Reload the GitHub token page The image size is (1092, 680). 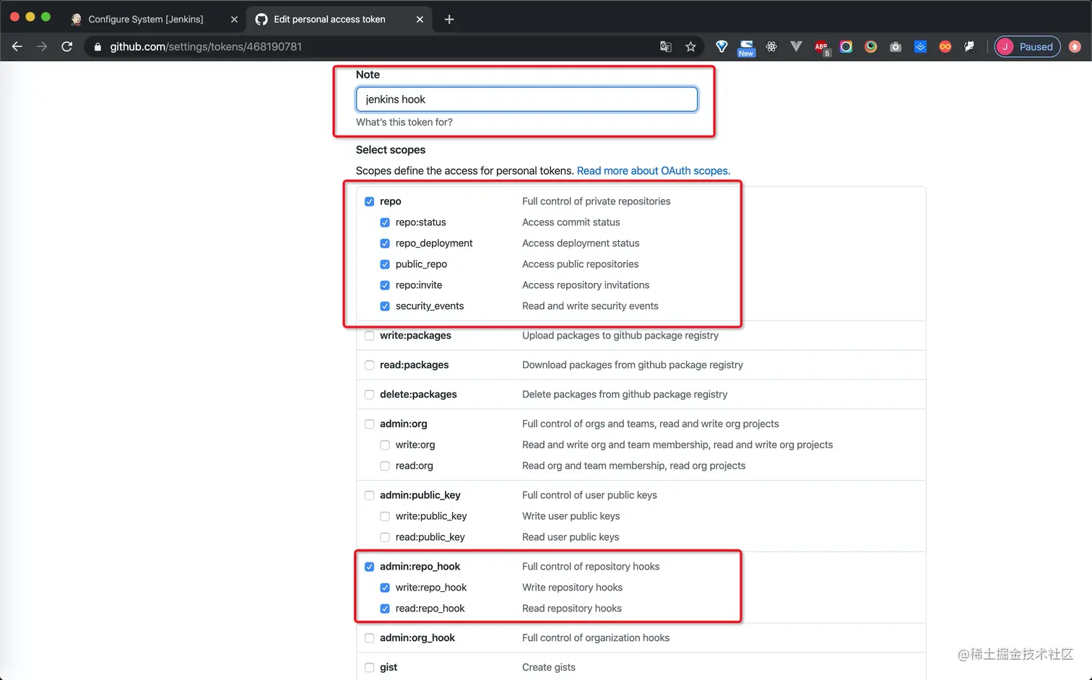67,46
